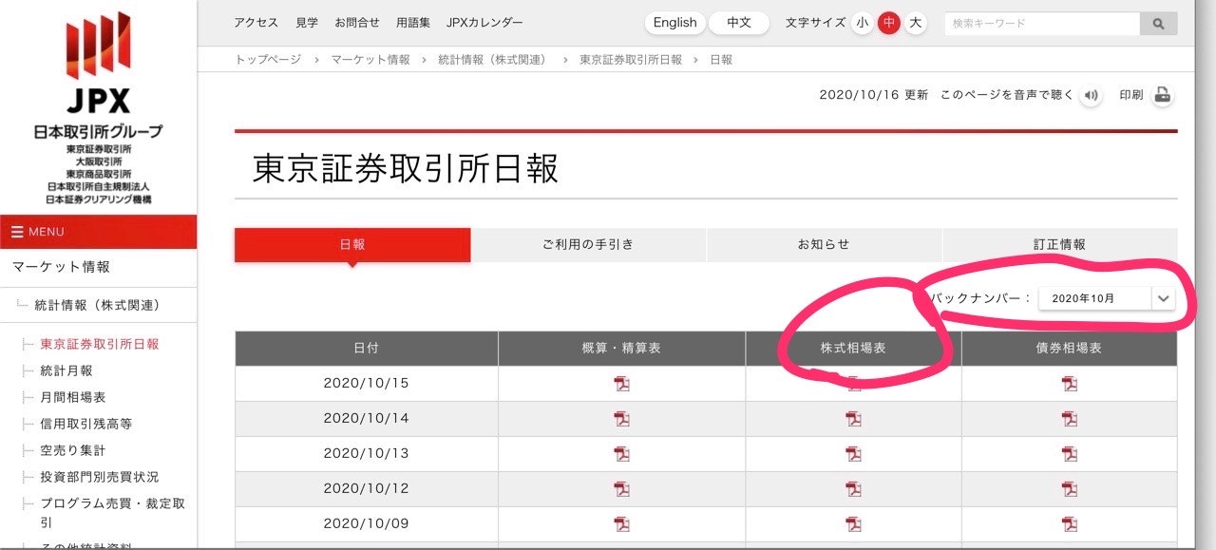Open 2020/10/13 株式相場表 PDF
The image size is (1216, 550).
coord(853,454)
